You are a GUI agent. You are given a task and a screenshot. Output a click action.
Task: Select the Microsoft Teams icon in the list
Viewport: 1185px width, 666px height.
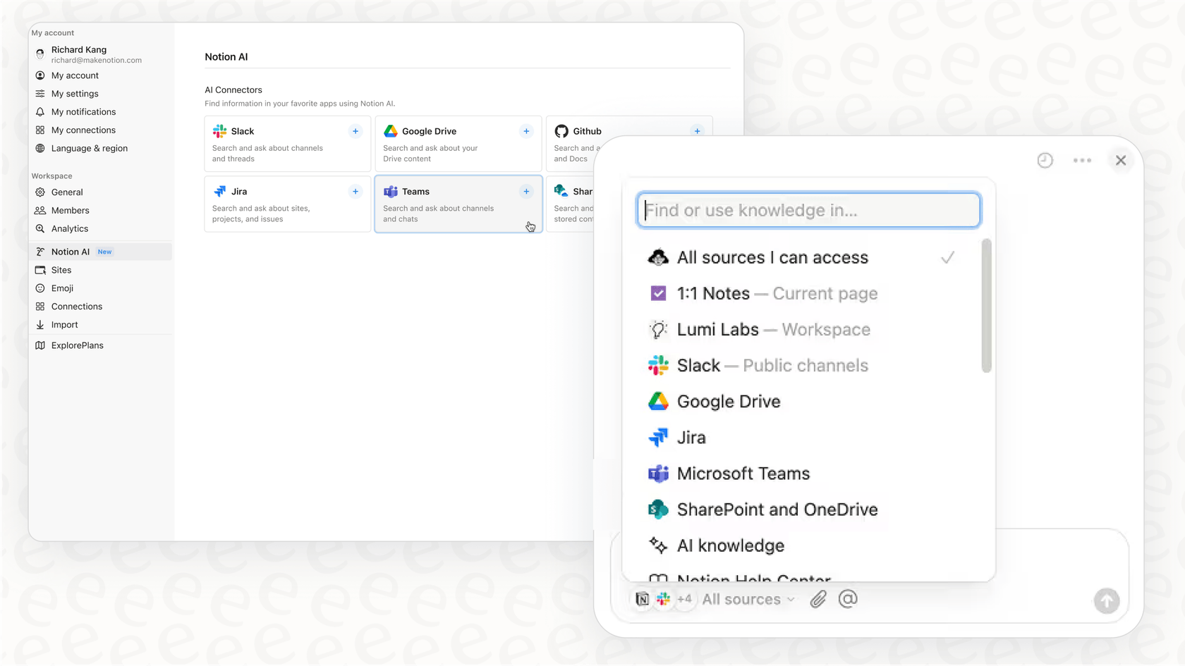click(x=657, y=474)
